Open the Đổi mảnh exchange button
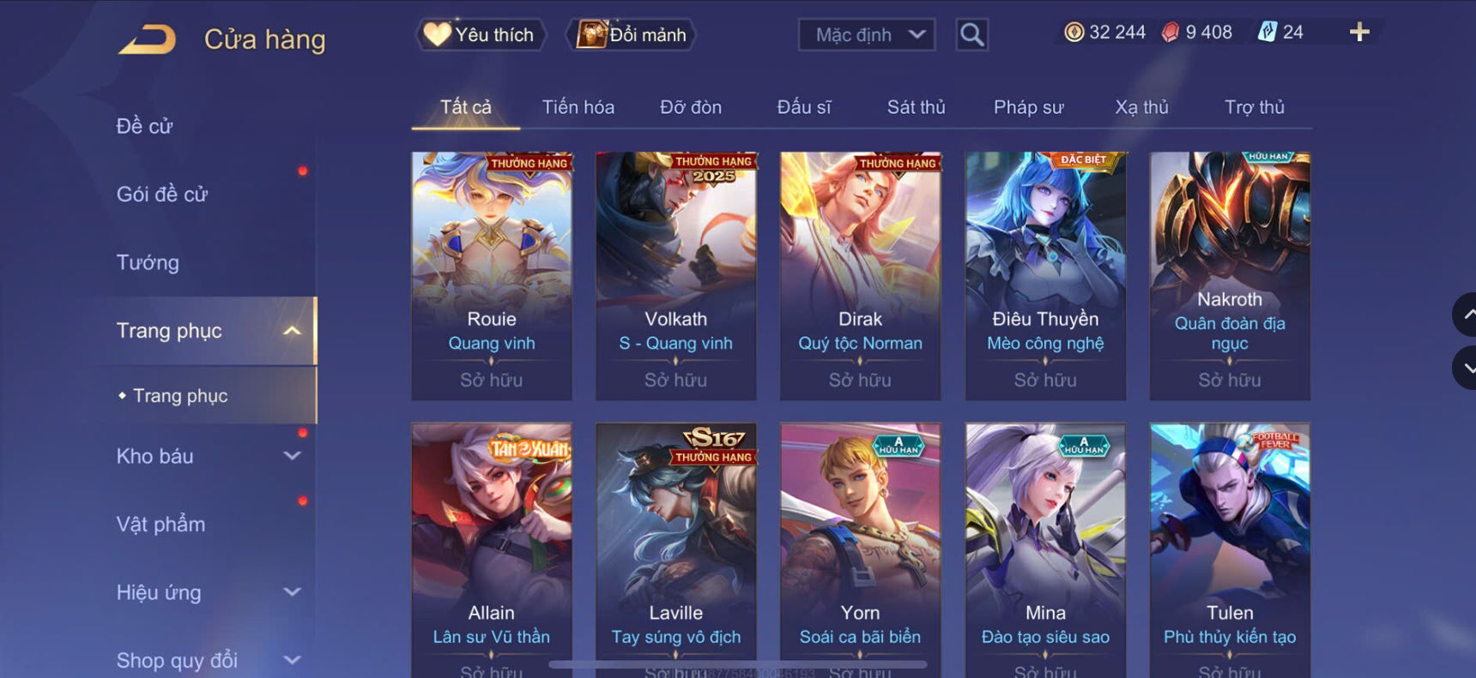The image size is (1476, 678). click(631, 34)
